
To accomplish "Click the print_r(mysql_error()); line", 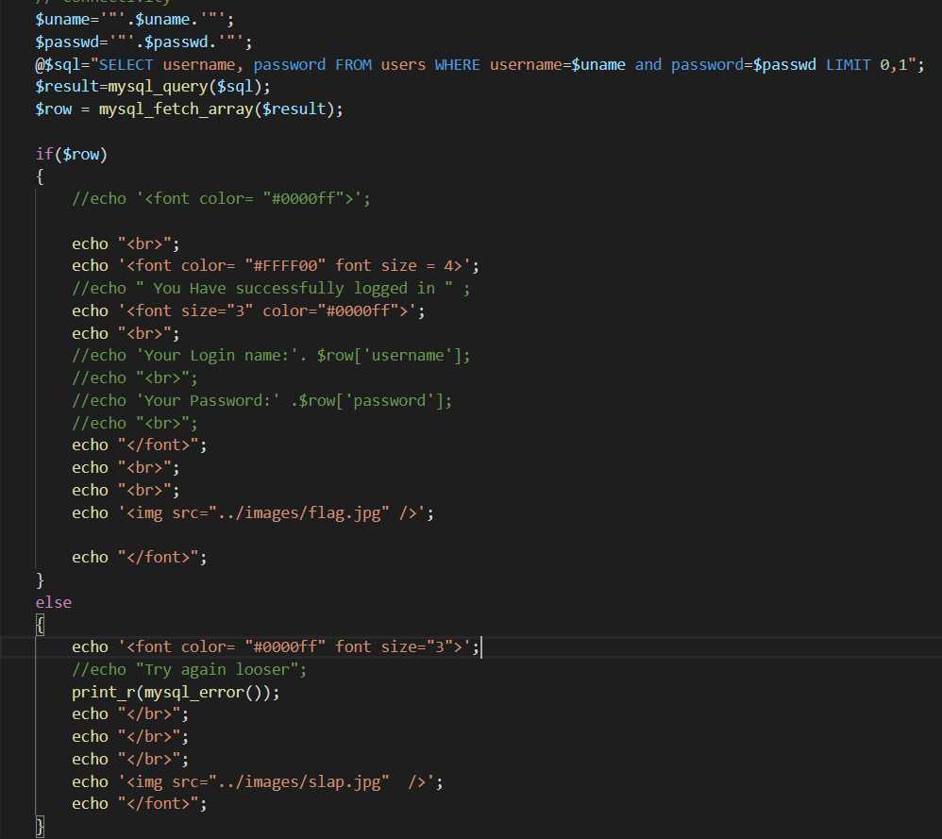I will point(176,693).
